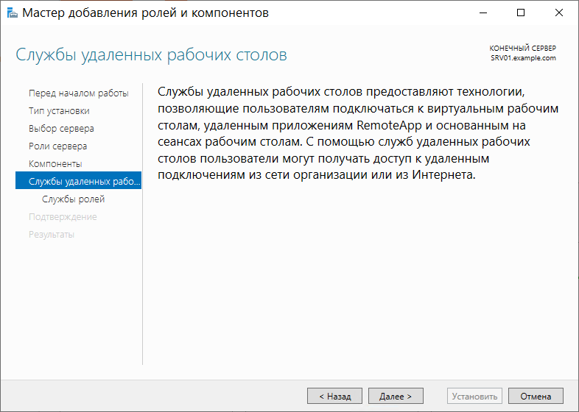
Task: Open the Службы ролей sub-step
Action: click(73, 199)
